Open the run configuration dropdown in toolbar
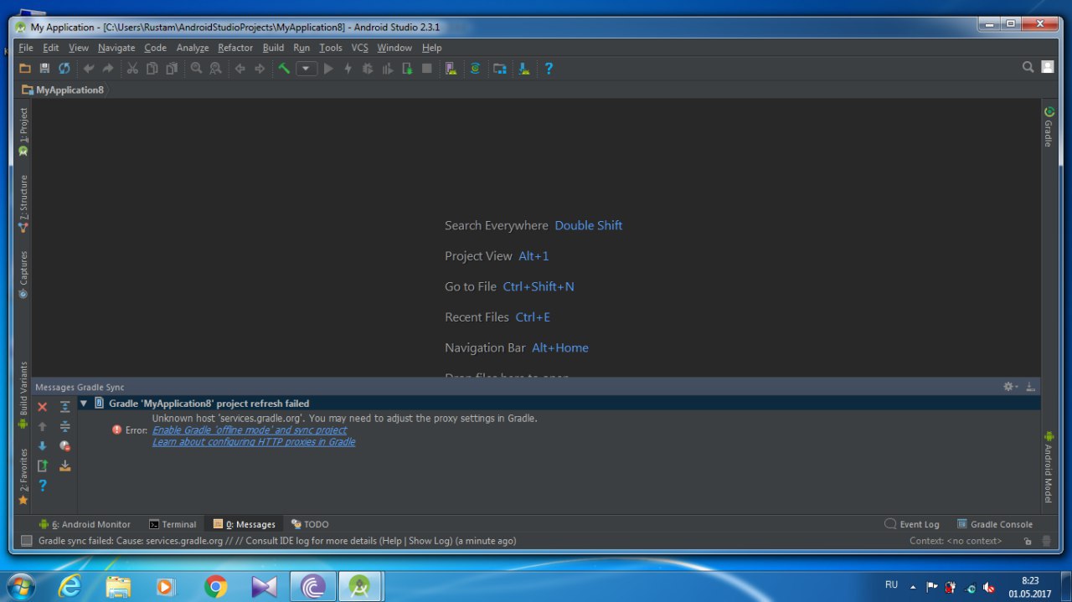 tap(307, 69)
